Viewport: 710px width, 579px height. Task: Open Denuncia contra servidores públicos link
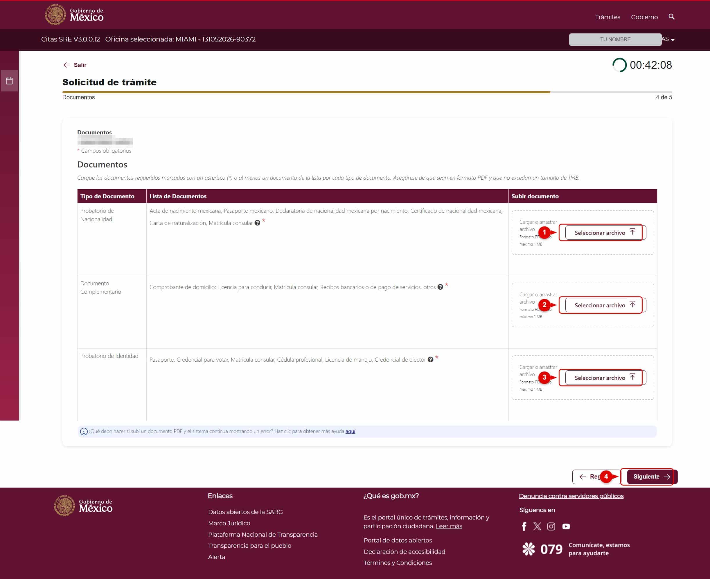571,496
